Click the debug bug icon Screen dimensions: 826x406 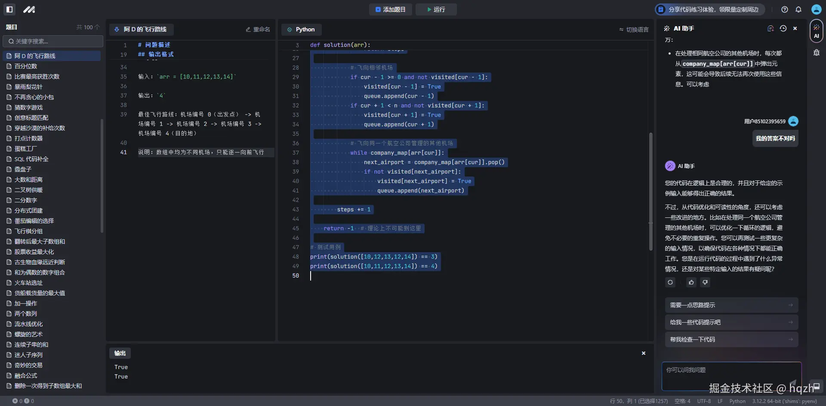[x=816, y=53]
